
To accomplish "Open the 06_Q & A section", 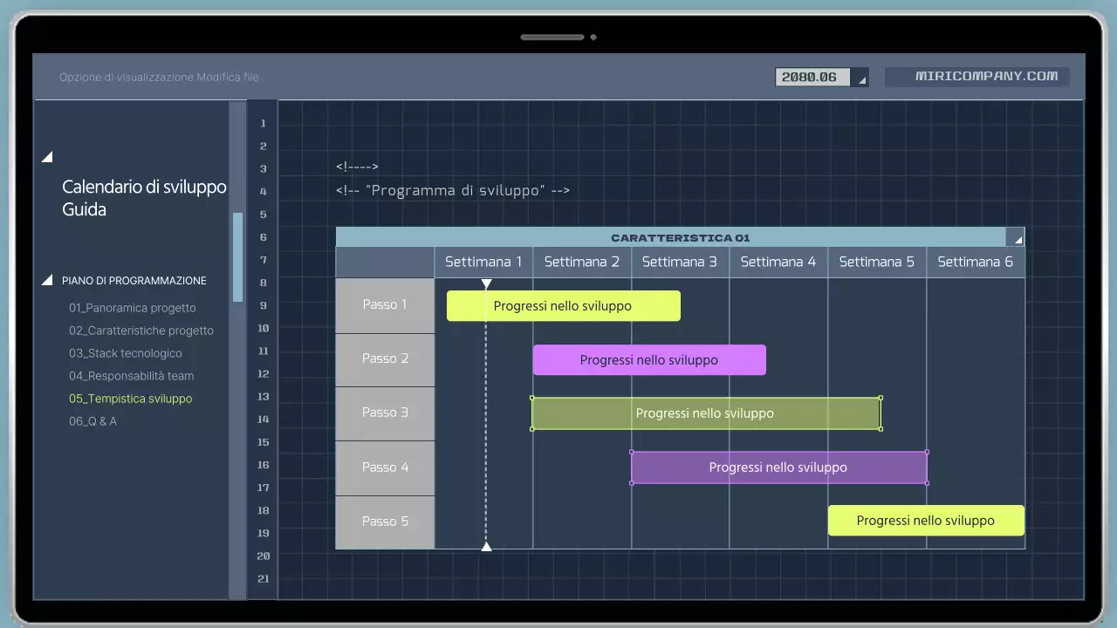I will (93, 421).
